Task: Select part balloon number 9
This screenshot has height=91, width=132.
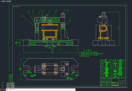Action: click(x=42, y=15)
